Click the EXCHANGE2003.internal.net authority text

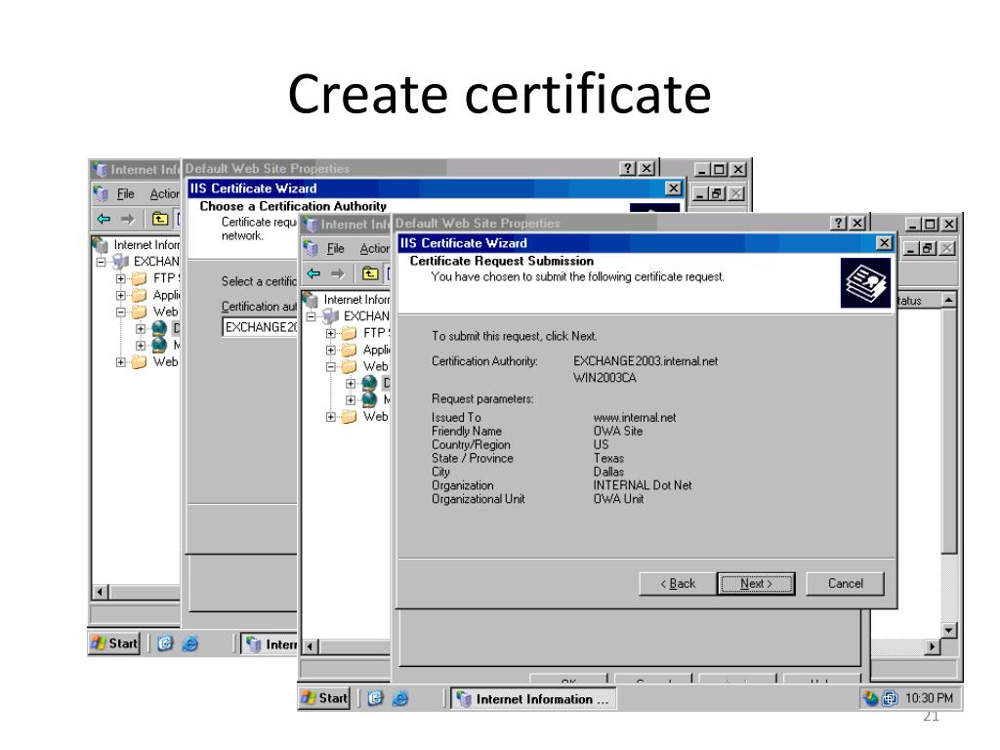click(x=646, y=361)
